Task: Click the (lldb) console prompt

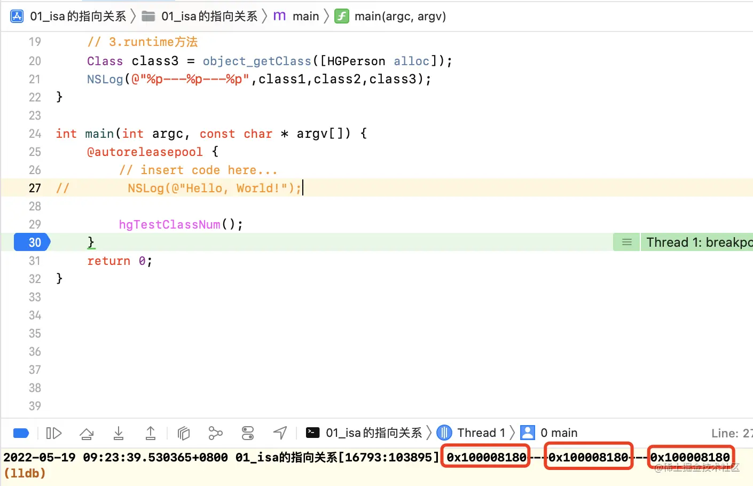Action: coord(25,473)
